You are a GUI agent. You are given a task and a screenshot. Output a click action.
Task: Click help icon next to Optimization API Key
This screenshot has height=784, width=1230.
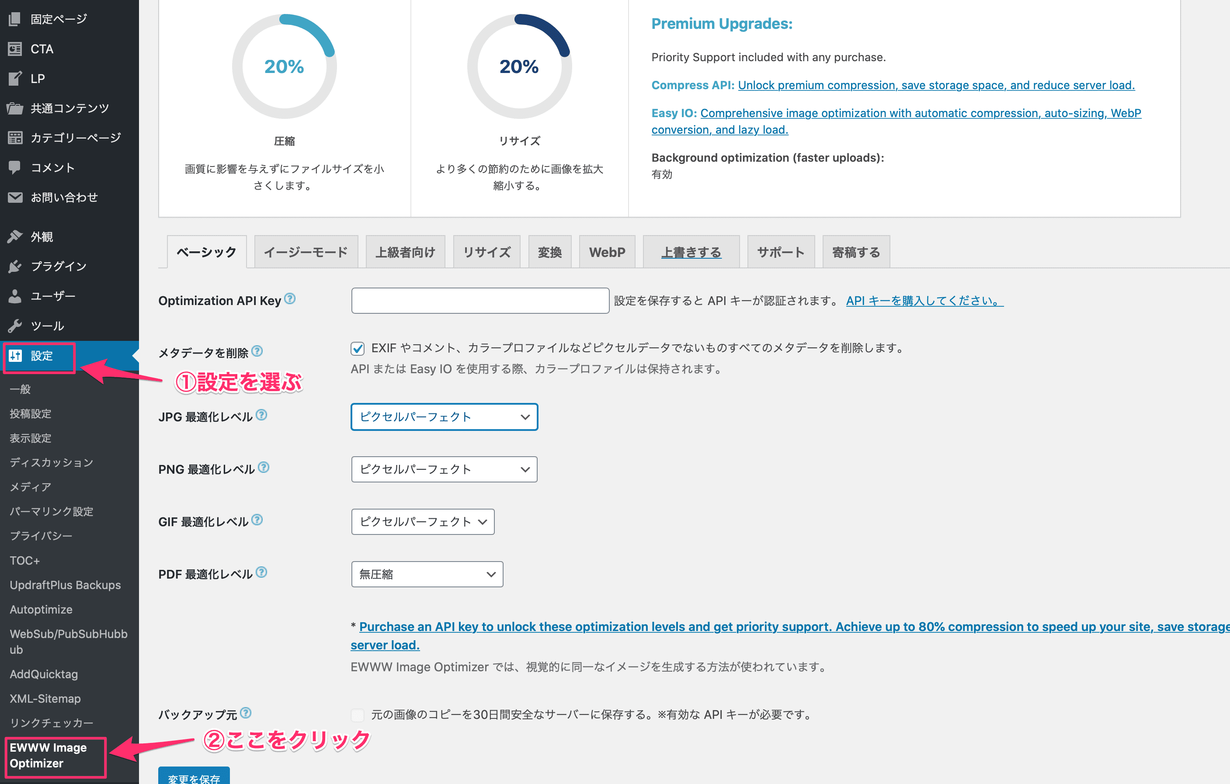point(290,299)
